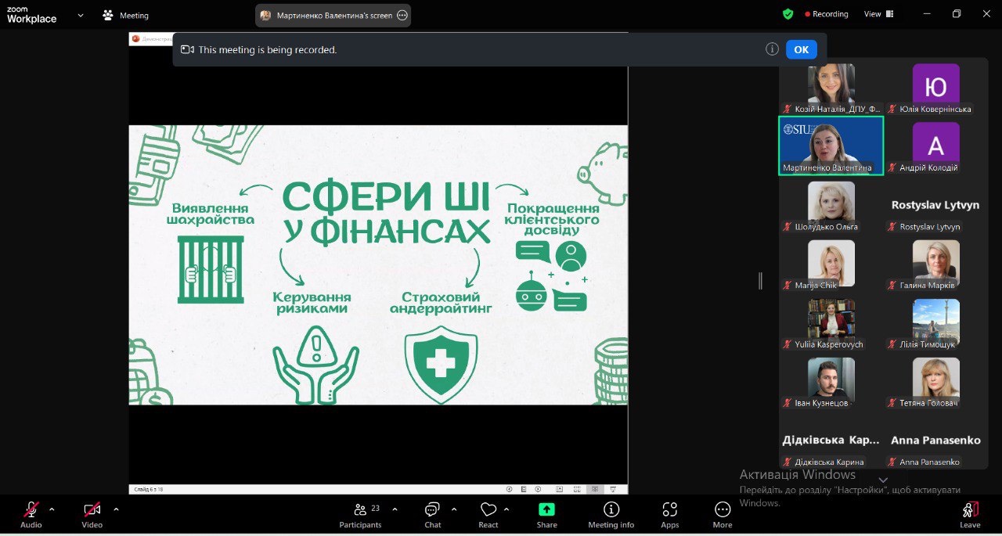Screen dimensions: 1002x536
Task: Open the Participants panel
Action: pos(360,513)
